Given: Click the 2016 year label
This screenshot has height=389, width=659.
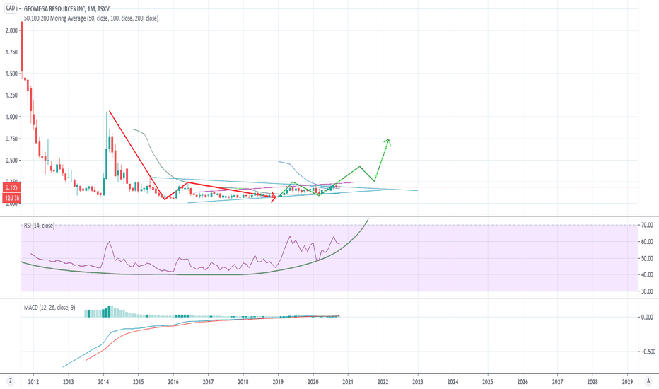Looking at the screenshot, I should click(x=173, y=382).
